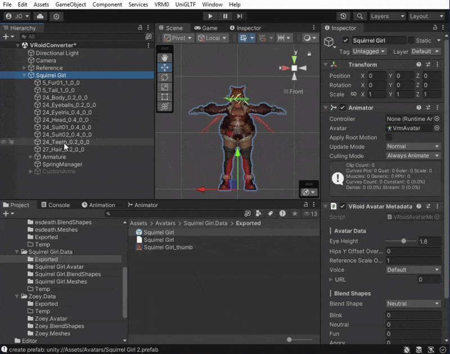The image size is (450, 354).
Task: Open the Layout dropdown
Action: coord(426,16)
